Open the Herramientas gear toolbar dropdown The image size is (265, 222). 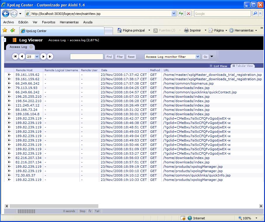coord(256,30)
